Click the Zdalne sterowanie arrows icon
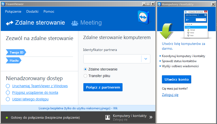Image resolution: width=217 pixels, height=124 pixels. (10, 23)
